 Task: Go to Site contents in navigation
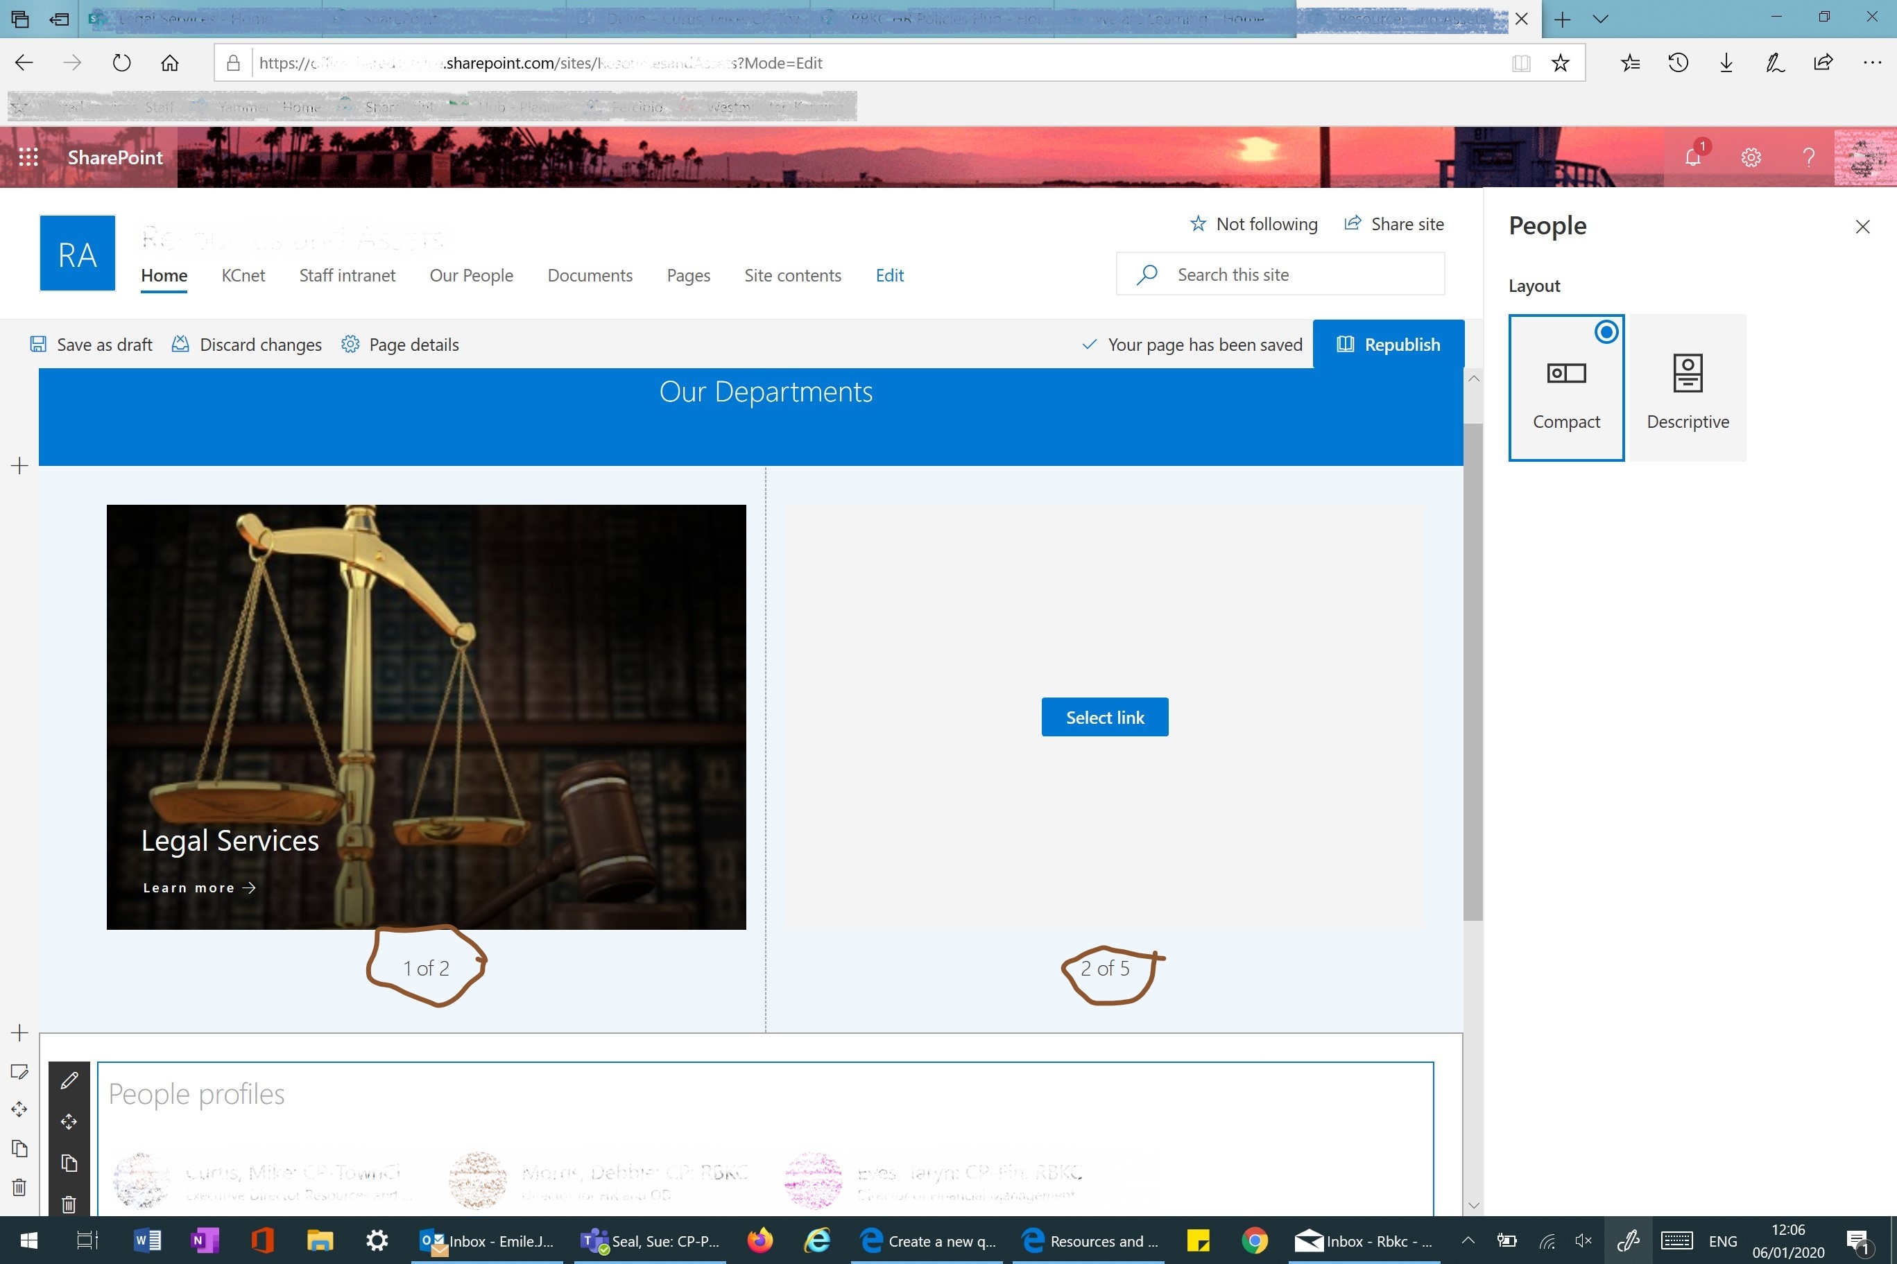pyautogui.click(x=791, y=276)
